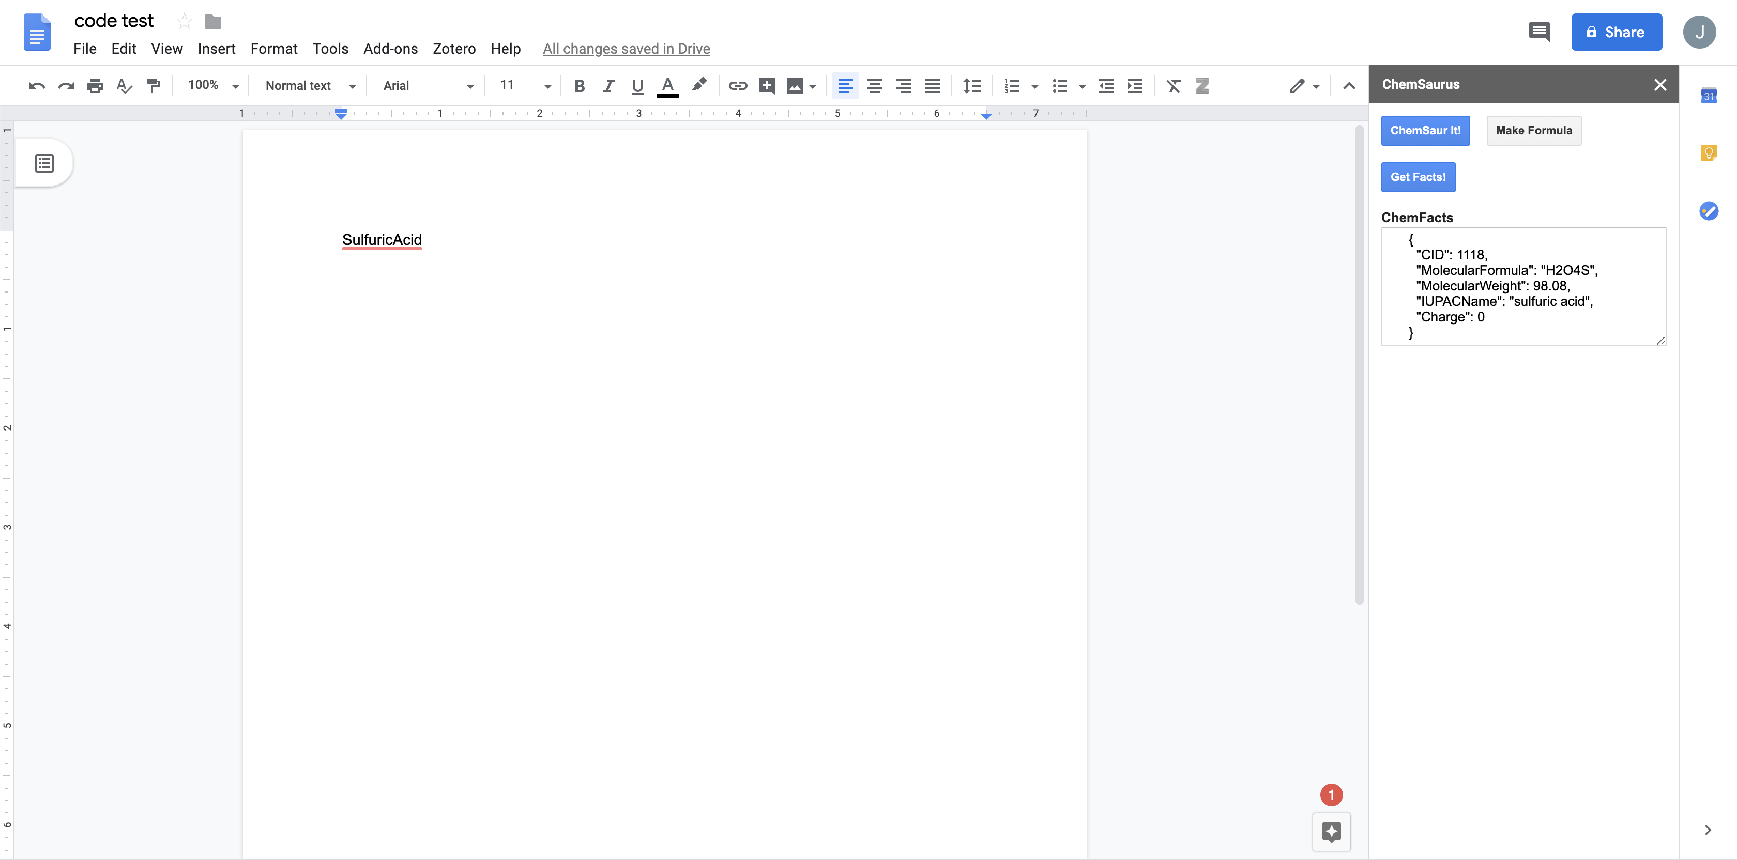This screenshot has height=860, width=1737.
Task: Click the undo arrow icon
Action: [36, 86]
